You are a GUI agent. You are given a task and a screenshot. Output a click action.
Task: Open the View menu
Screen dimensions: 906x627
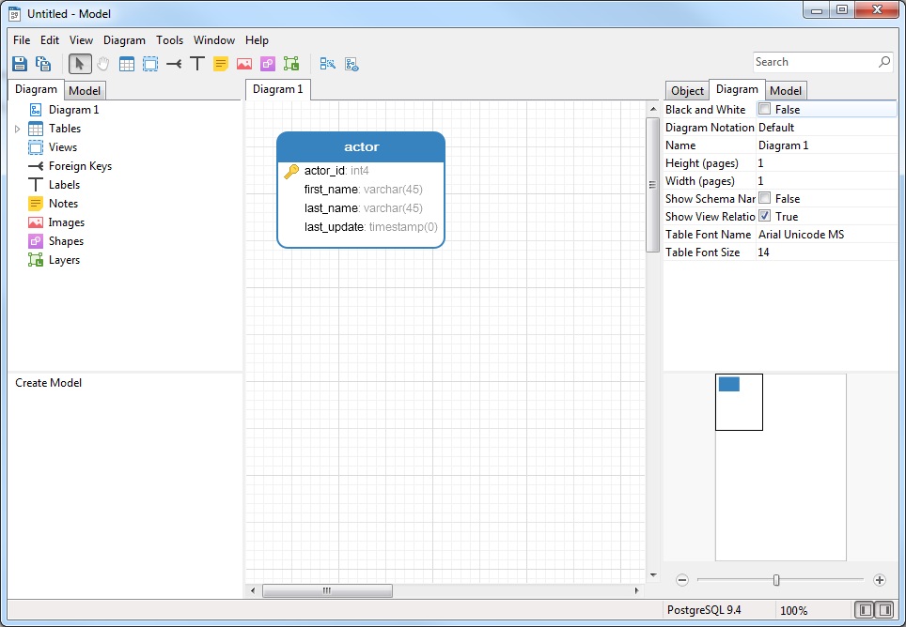[81, 39]
